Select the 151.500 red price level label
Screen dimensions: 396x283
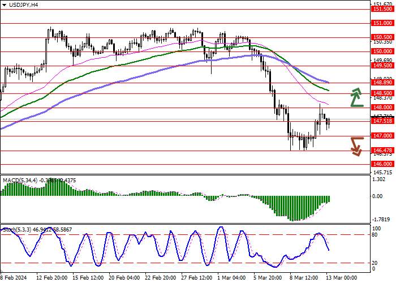click(382, 9)
